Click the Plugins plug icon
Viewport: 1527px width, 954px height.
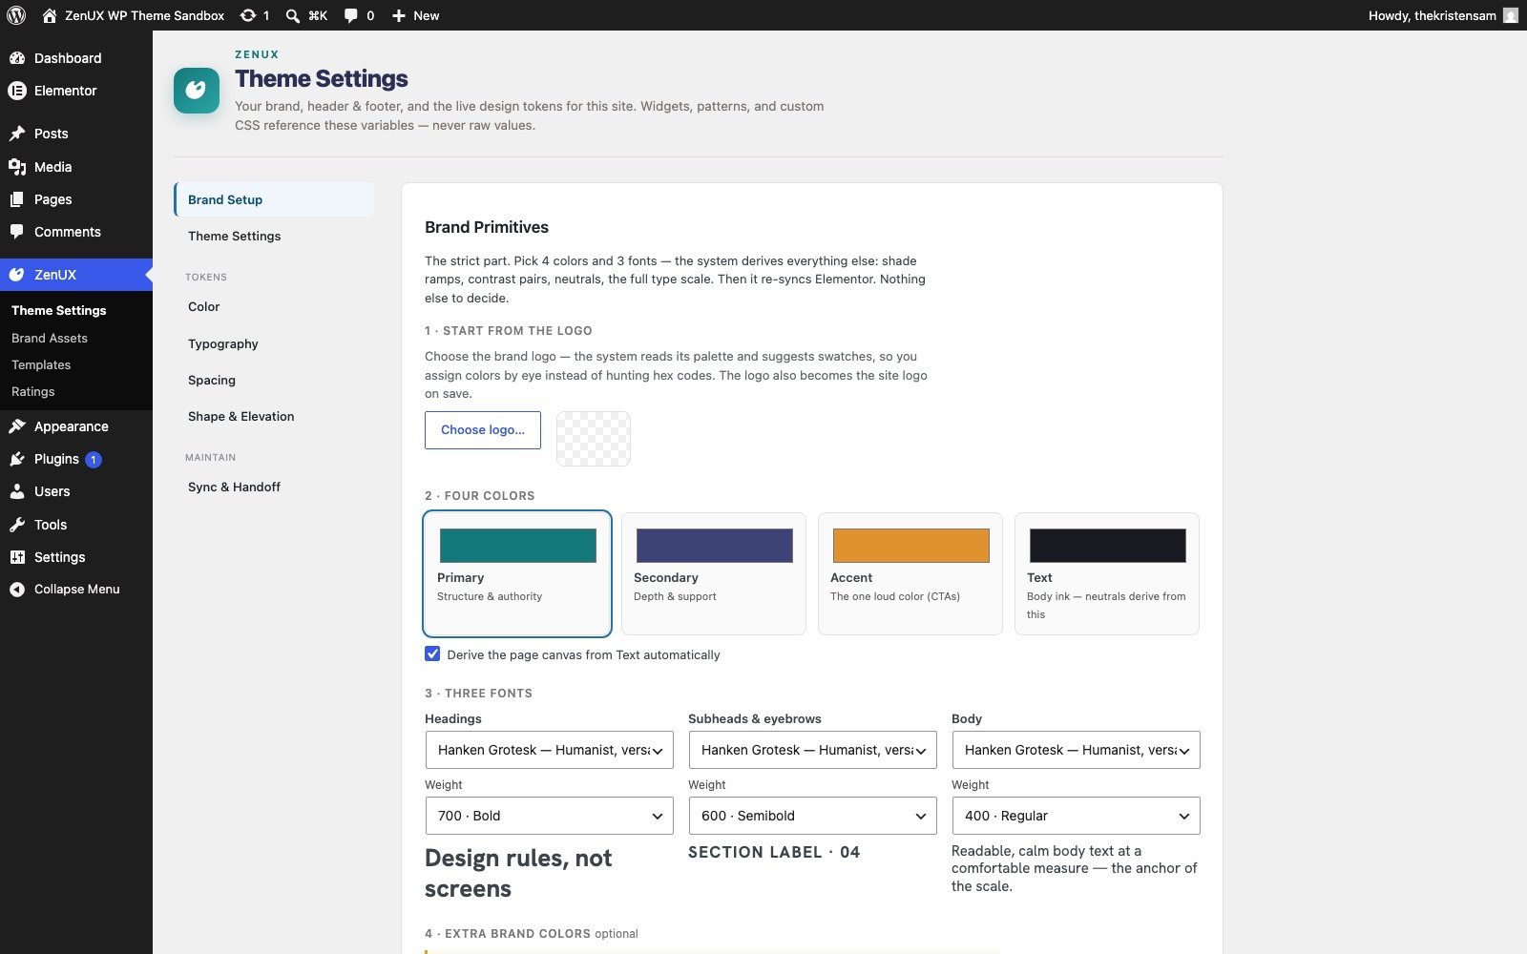[17, 459]
